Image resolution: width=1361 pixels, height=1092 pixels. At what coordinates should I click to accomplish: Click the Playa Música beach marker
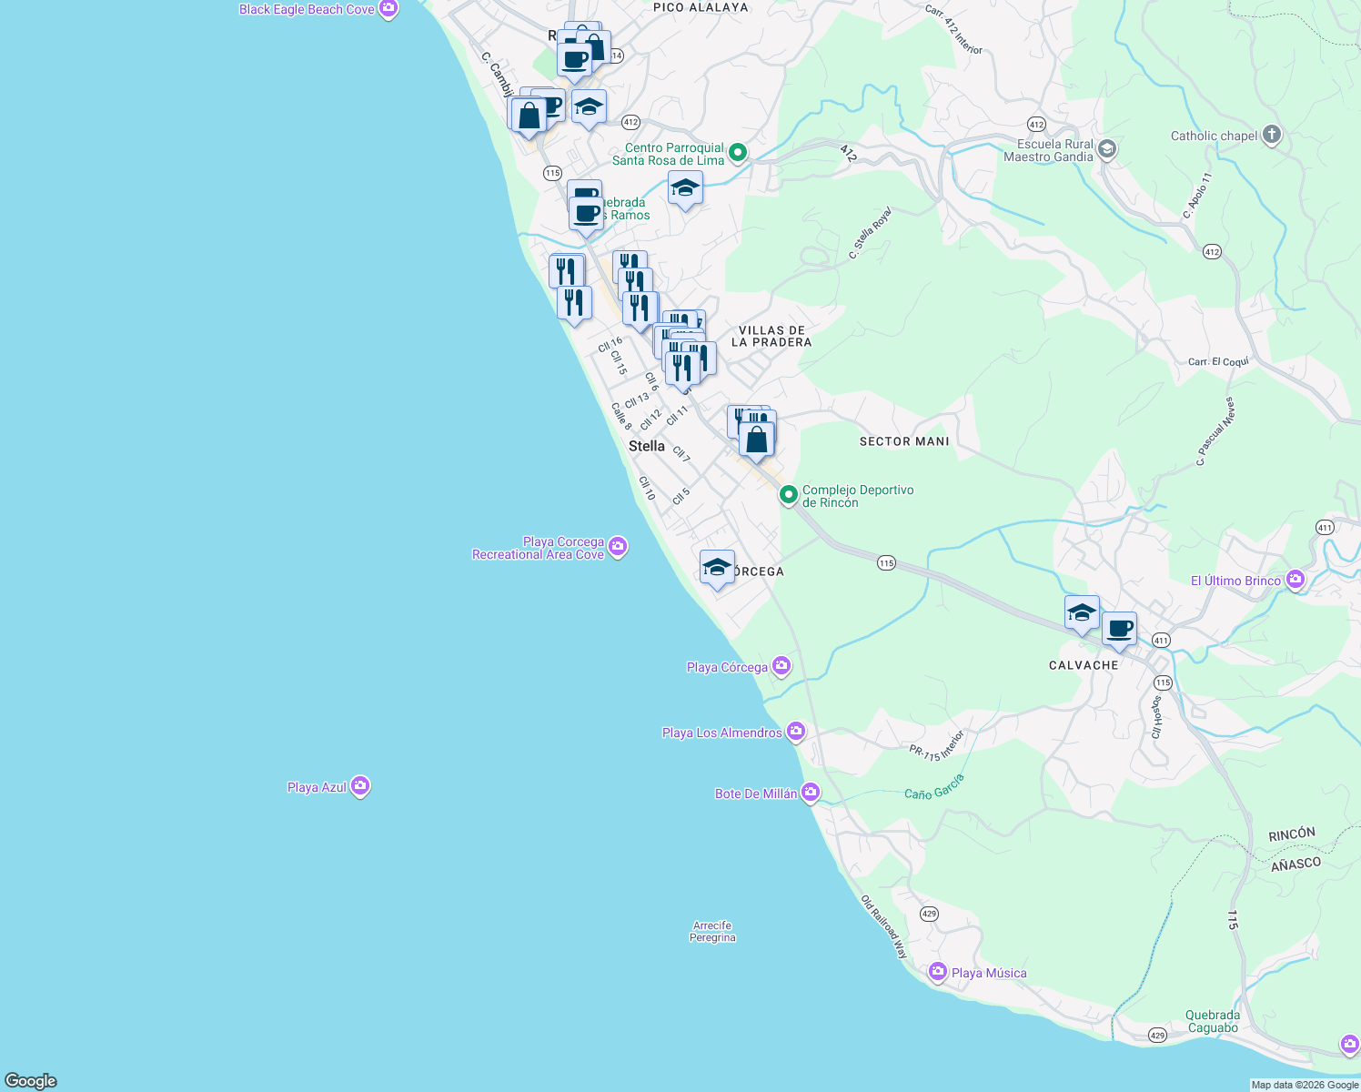pyautogui.click(x=936, y=971)
